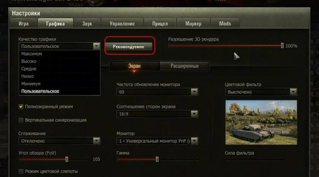Image resolution: width=319 pixels, height=177 pixels.
Task: Toggle the Полноэкранный режим checkbox
Action: (21, 107)
